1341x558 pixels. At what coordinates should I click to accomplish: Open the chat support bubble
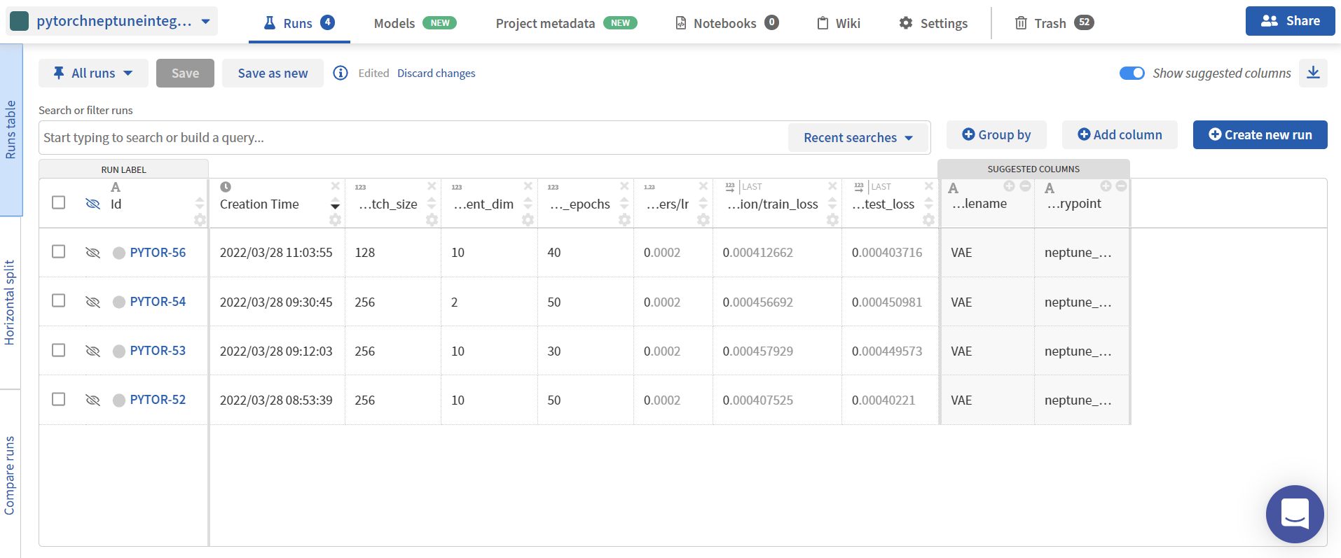point(1295,514)
